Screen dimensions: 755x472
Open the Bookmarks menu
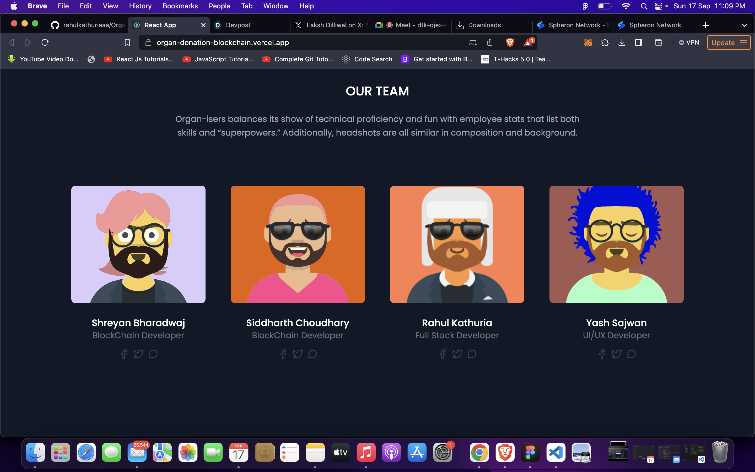coord(180,6)
